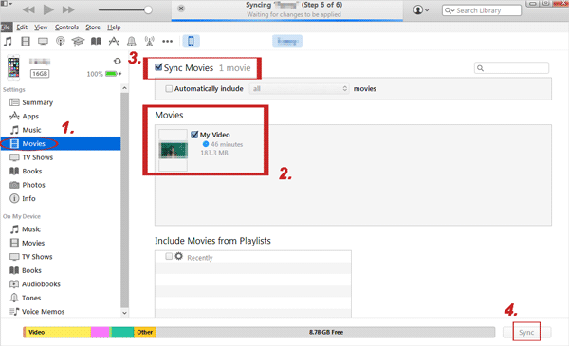
Task: Open the Books library icon in toolbar
Action: click(96, 42)
